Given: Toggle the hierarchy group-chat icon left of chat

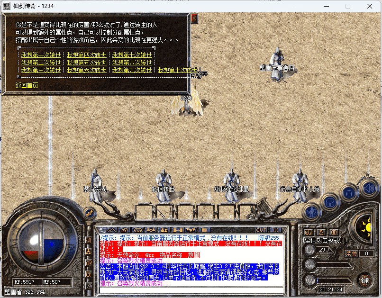Looking at the screenshot, I should coord(89,252).
